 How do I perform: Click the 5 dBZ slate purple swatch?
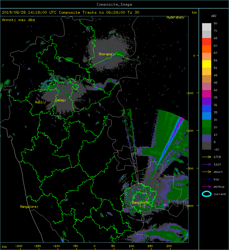tap(207, 138)
